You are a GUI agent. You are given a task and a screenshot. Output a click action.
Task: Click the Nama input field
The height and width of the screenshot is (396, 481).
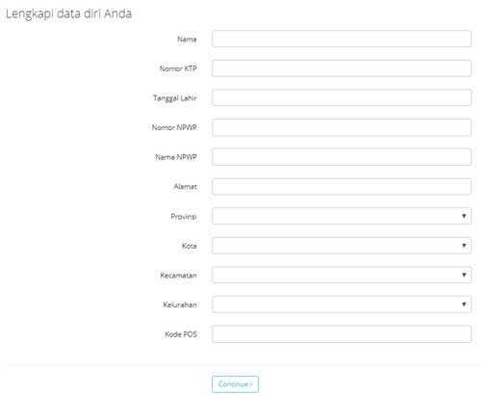click(342, 39)
